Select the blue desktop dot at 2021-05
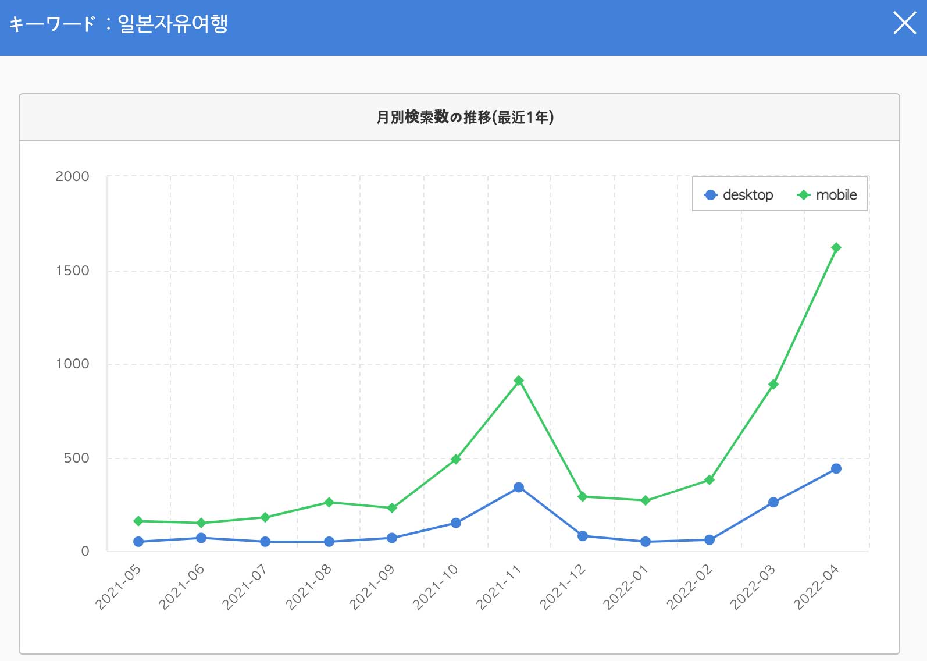The image size is (927, 661). pos(138,542)
